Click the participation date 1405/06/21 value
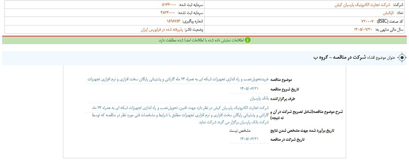Image resolution: width=409 pixels, height=162 pixels. (249, 139)
